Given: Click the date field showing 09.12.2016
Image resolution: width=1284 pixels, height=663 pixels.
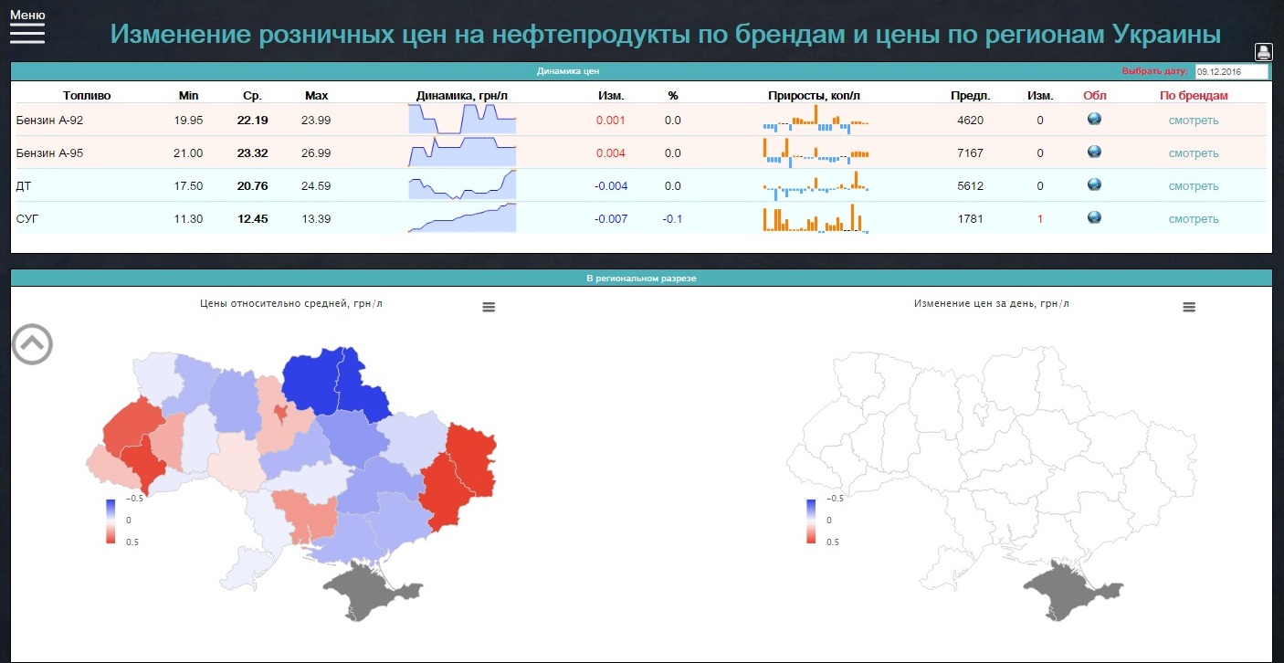Looking at the screenshot, I should [x=1231, y=71].
